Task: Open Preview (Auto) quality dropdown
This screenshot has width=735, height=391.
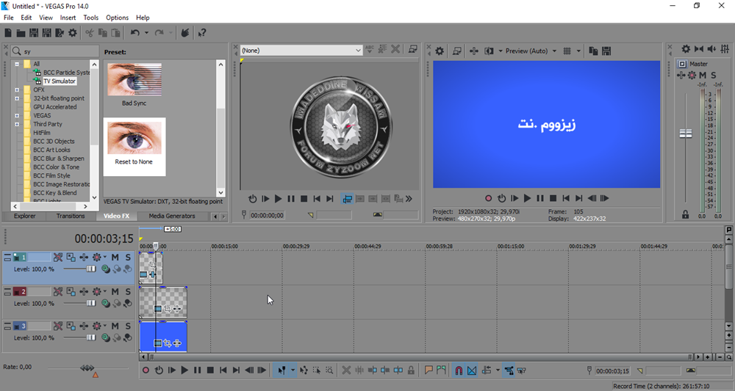Action: pyautogui.click(x=554, y=51)
